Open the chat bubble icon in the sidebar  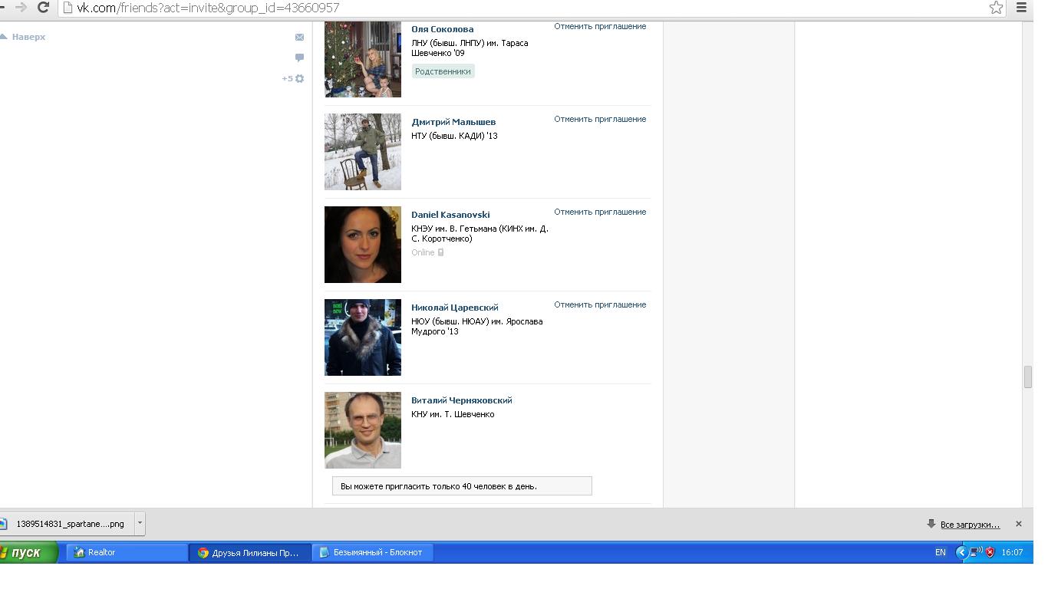pos(299,58)
